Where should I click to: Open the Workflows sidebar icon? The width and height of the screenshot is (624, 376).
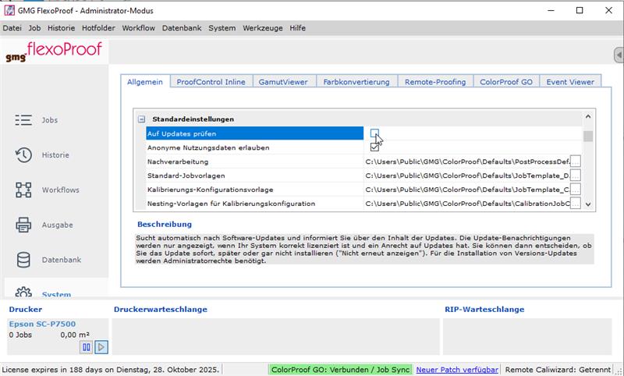pyautogui.click(x=23, y=190)
